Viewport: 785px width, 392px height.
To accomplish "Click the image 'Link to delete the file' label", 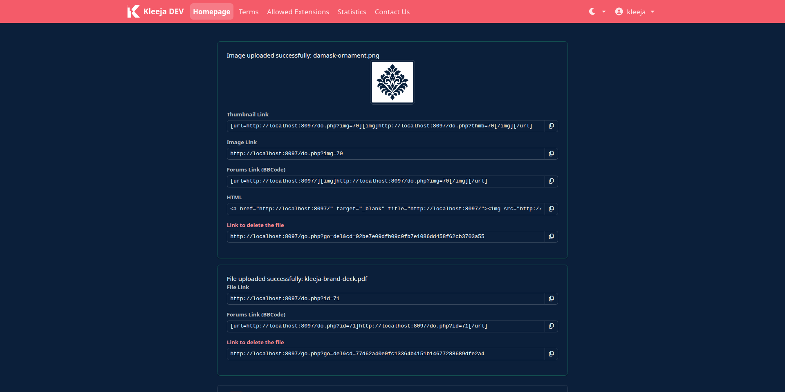I will coord(255,225).
